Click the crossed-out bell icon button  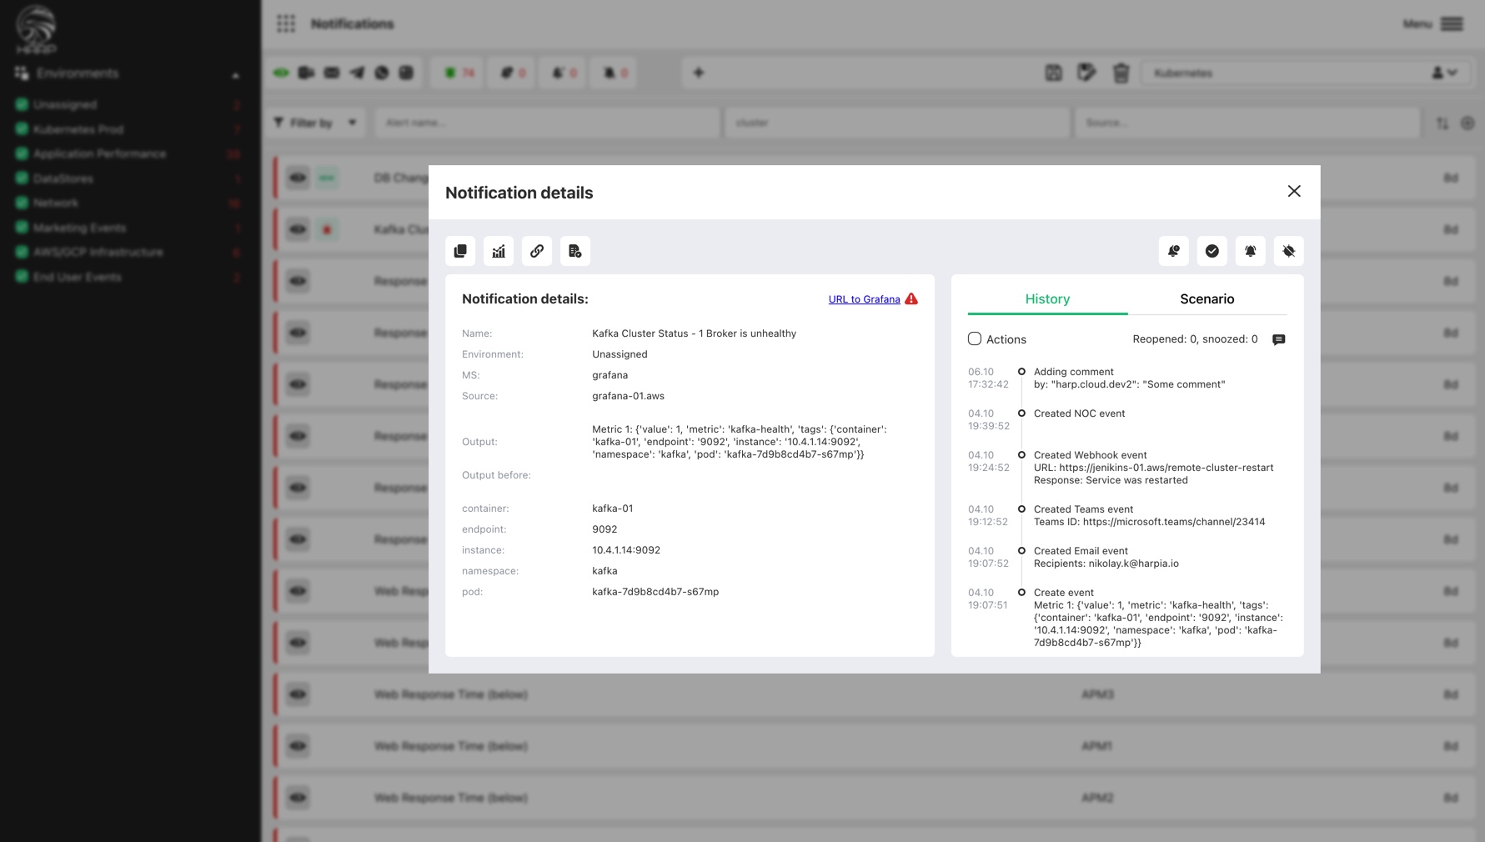pyautogui.click(x=1289, y=251)
